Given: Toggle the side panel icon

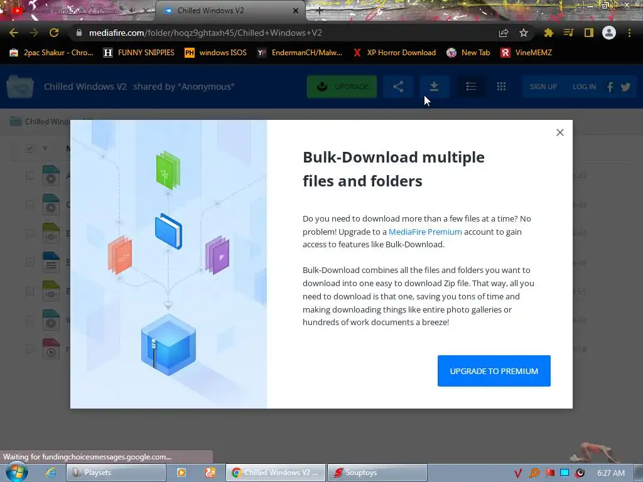Looking at the screenshot, I should click(x=589, y=33).
